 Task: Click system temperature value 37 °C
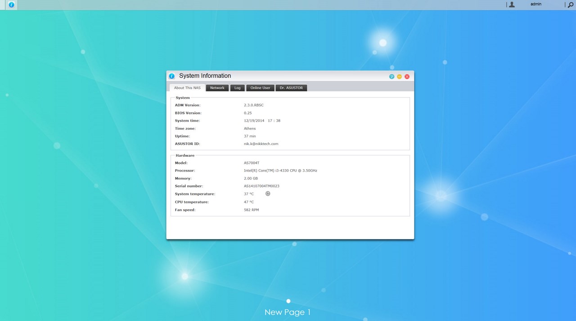tap(249, 194)
